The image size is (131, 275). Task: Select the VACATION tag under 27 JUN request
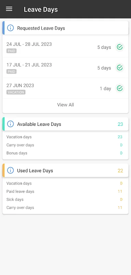[x=16, y=92]
